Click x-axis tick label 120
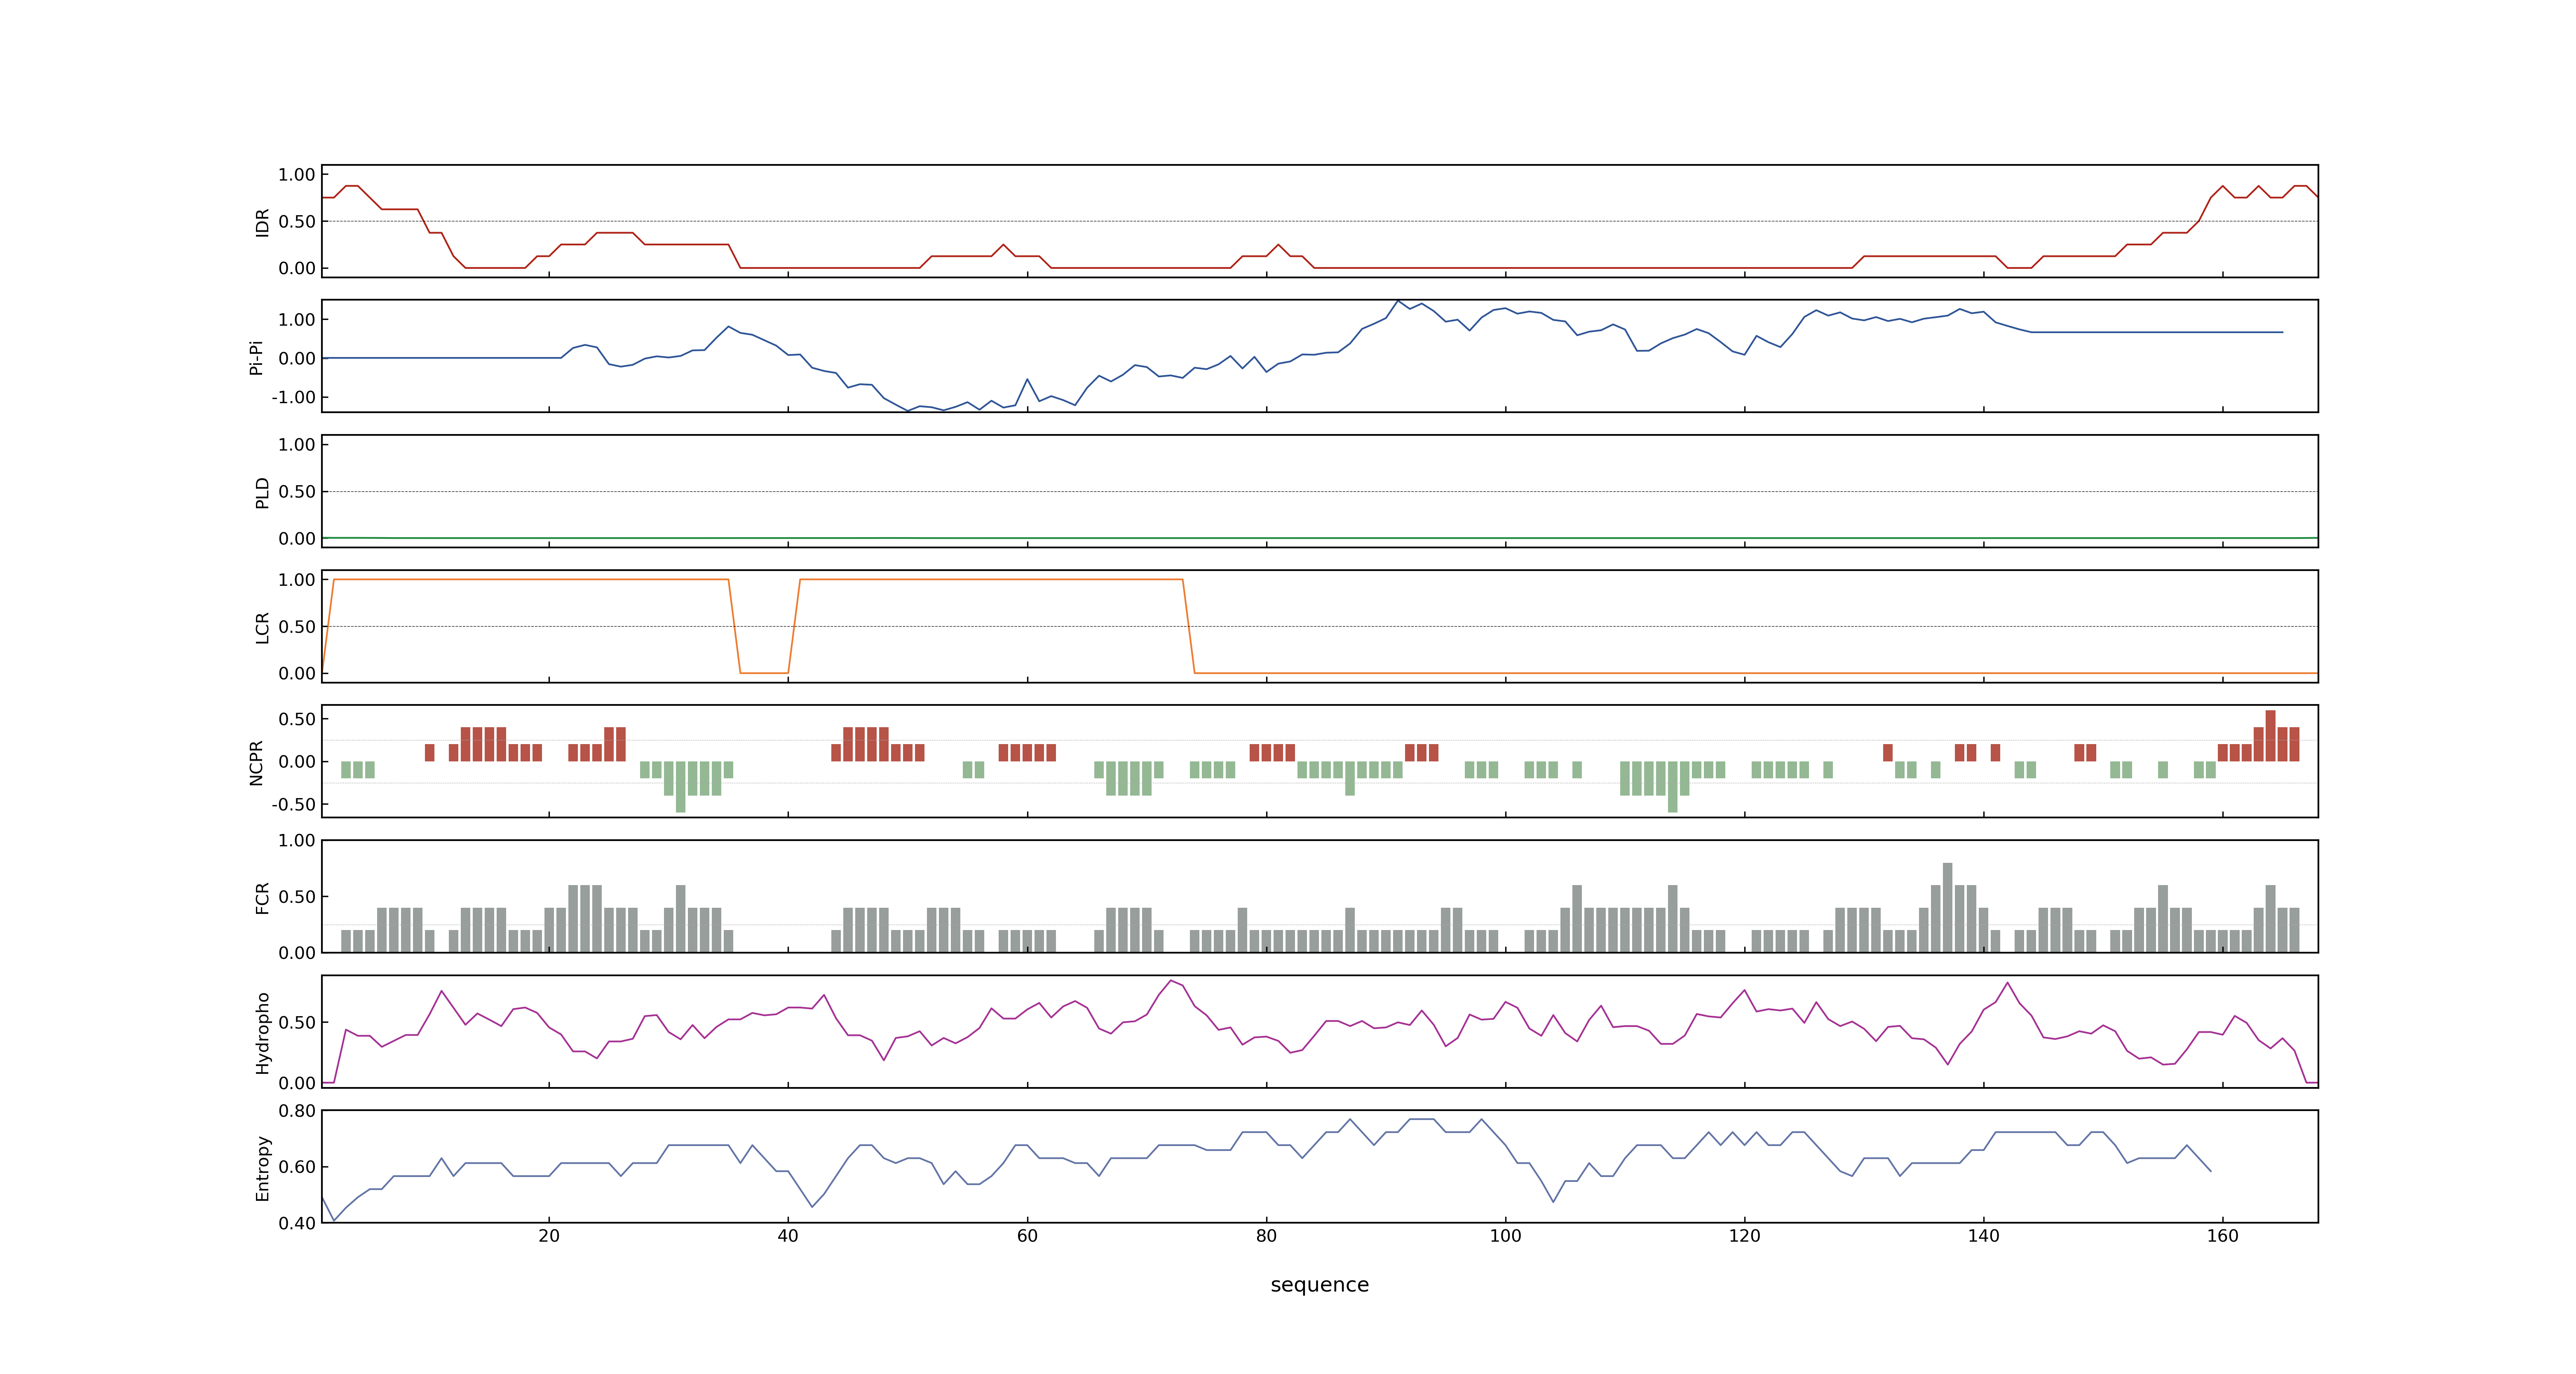 pos(1744,1236)
